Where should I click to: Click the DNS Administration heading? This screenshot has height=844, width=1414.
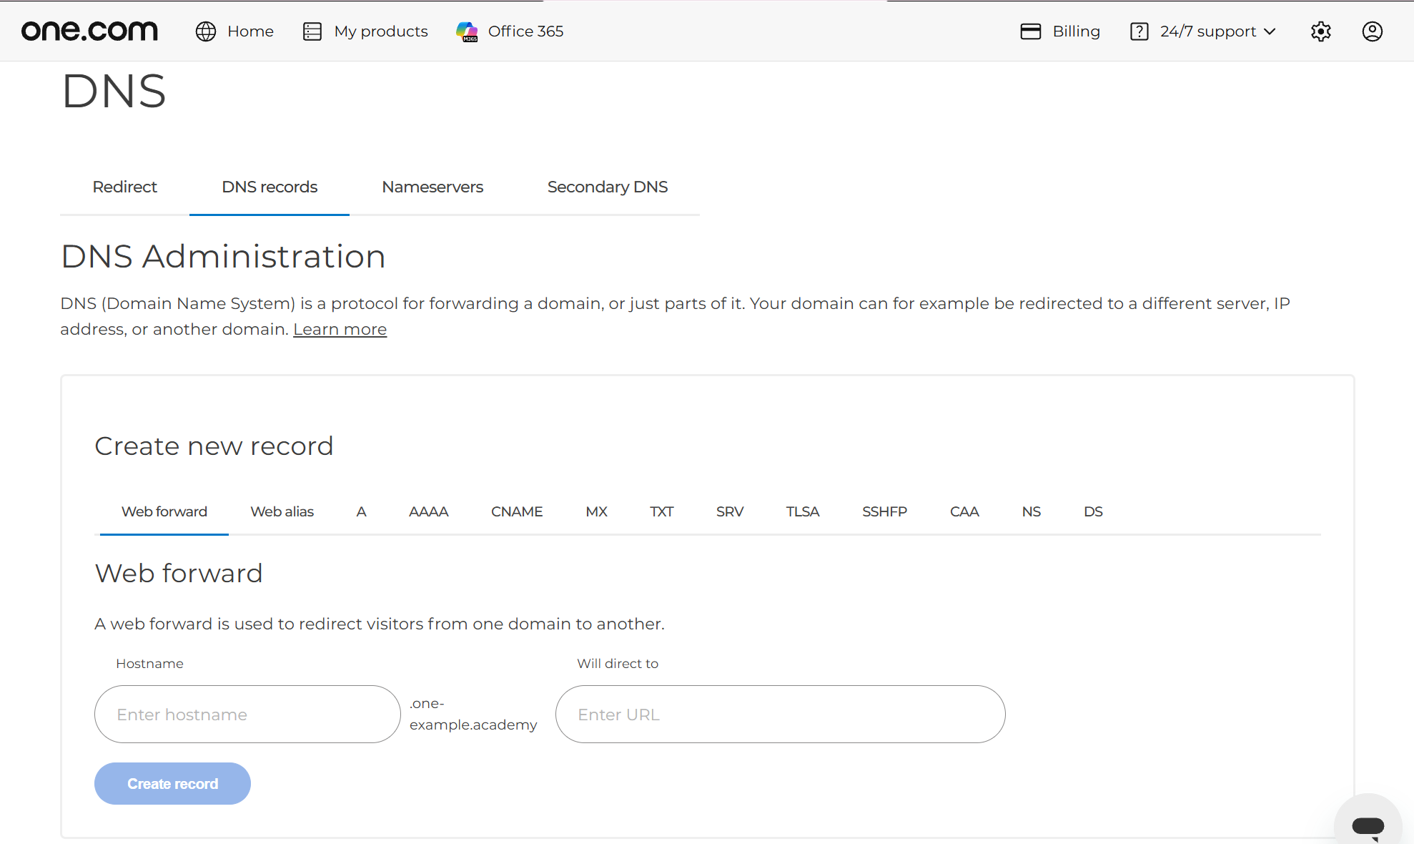(x=223, y=256)
